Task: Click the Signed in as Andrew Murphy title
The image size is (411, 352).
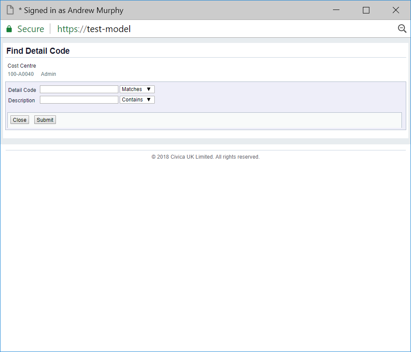Action: (71, 10)
